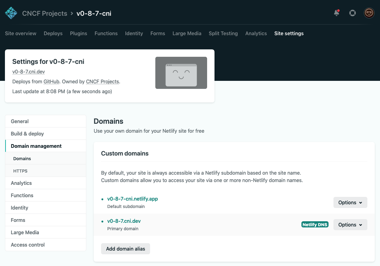Click the Default subdomain label

(x=126, y=206)
